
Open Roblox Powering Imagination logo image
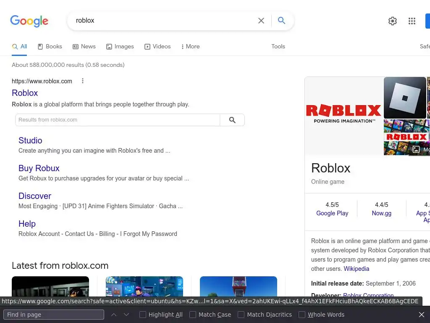pyautogui.click(x=343, y=116)
